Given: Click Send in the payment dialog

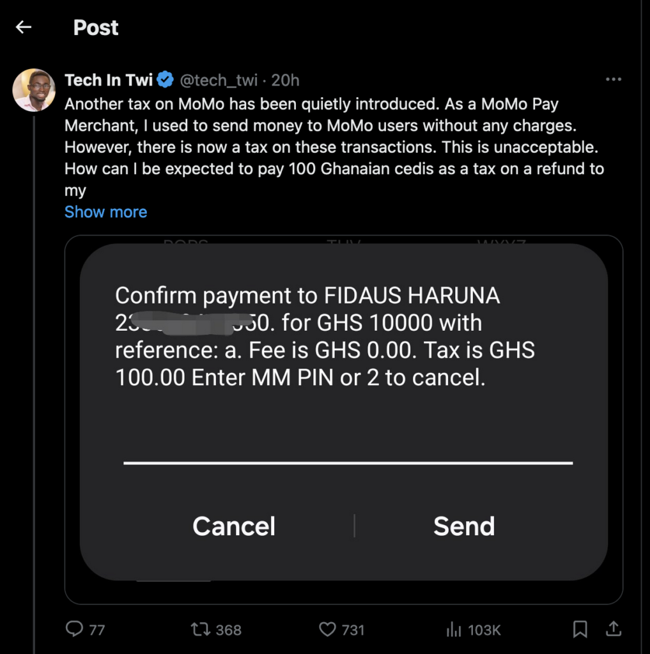Looking at the screenshot, I should point(464,526).
